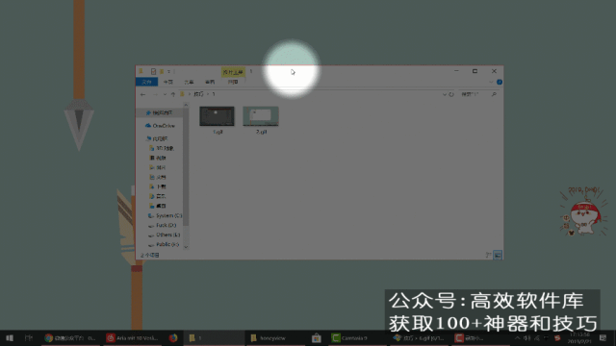
Task: Switch to the Camtasia 9 taskbar button
Action: [x=357, y=337]
